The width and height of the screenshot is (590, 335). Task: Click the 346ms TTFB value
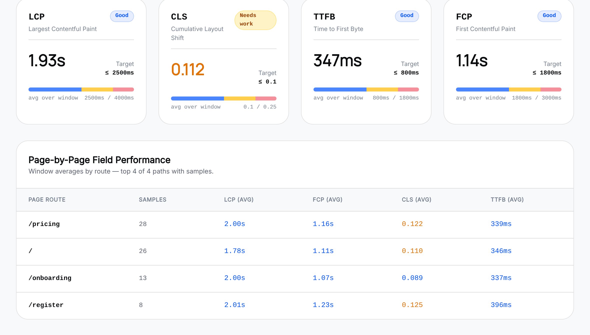(x=501, y=251)
